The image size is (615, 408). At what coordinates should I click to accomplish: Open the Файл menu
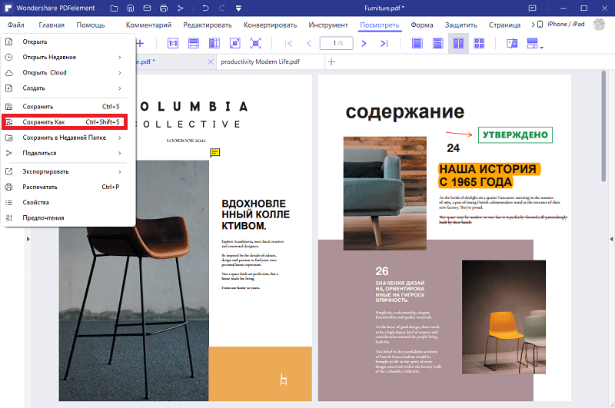15,25
